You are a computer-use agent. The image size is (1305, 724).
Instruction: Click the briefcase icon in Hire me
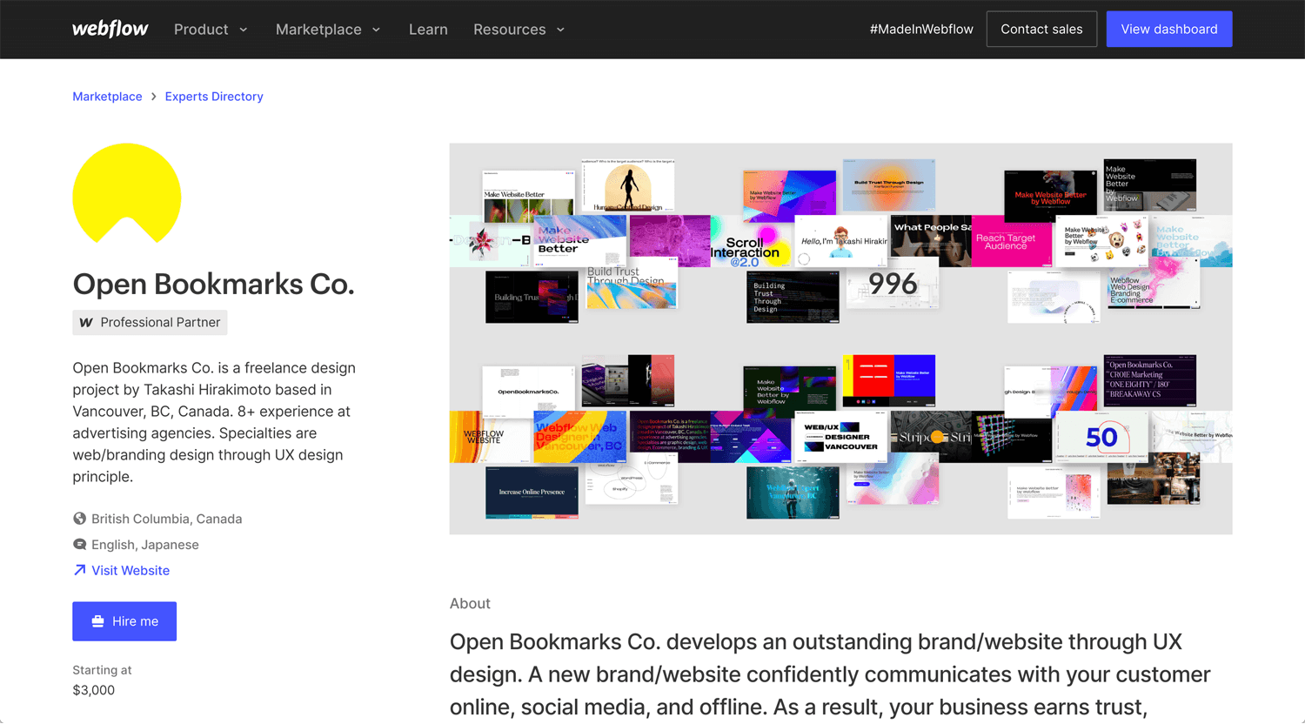(97, 621)
